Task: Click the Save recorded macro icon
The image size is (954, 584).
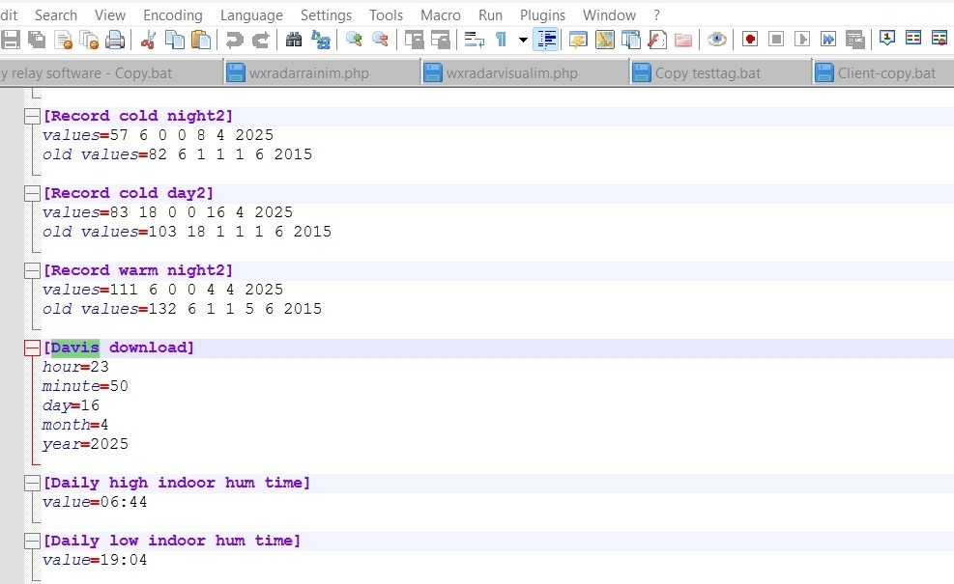Action: 854,40
